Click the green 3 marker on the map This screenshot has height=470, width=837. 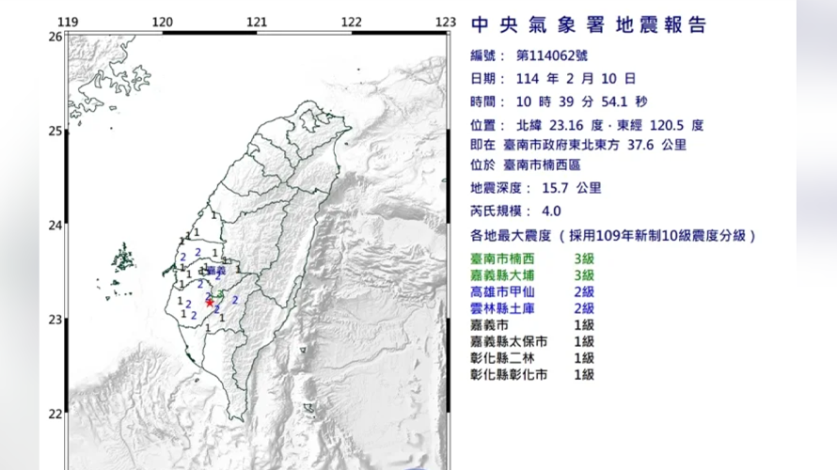click(x=220, y=294)
